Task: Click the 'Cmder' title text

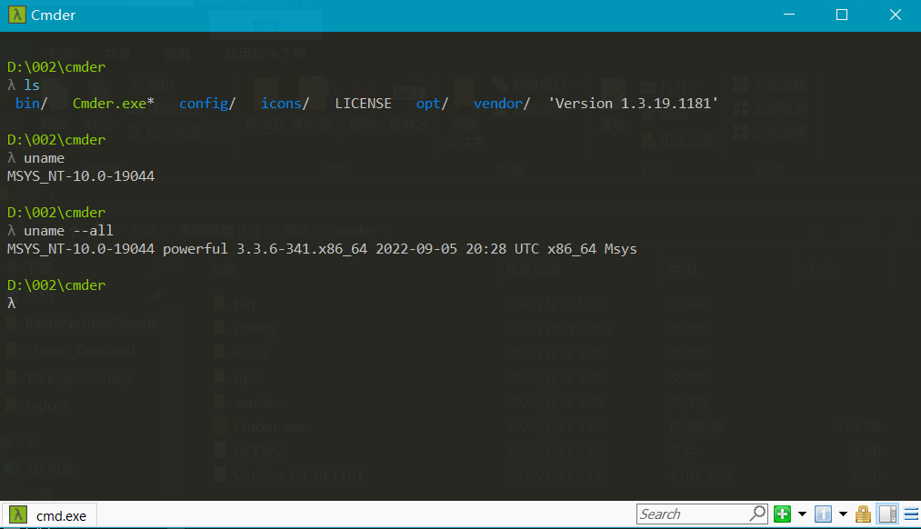Action: coord(54,15)
